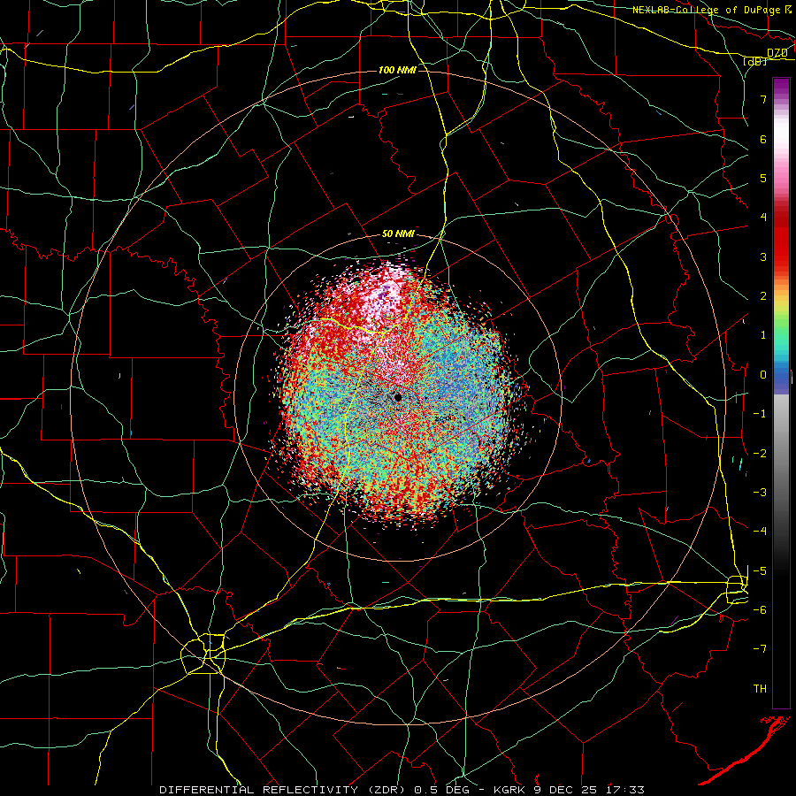796x796 pixels.
Task: Click the KGRK radar site black dot
Action: (398, 397)
